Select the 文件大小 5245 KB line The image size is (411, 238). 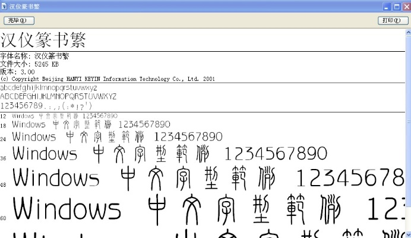(29, 64)
